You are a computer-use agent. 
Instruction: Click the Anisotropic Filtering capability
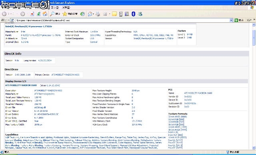[x=32, y=140]
